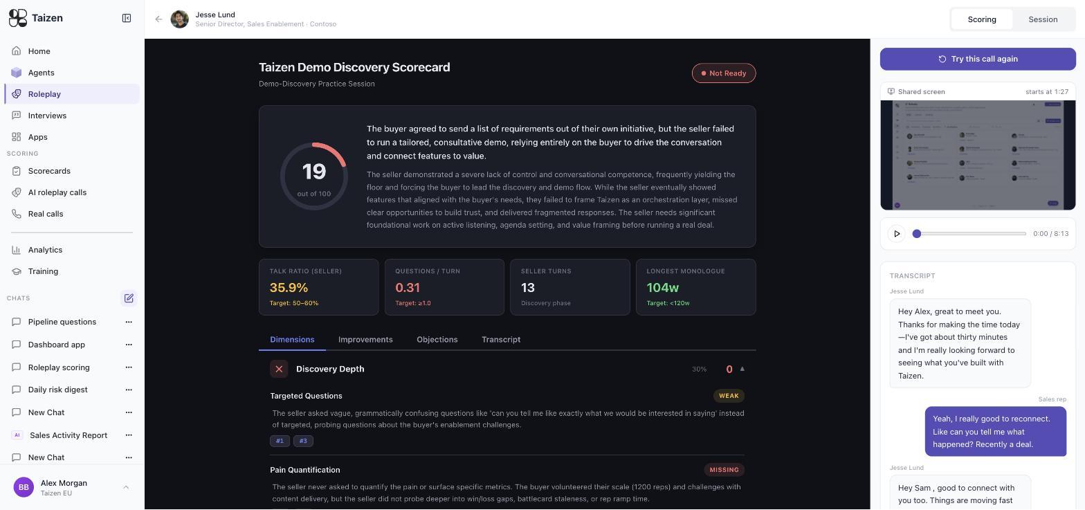Open the Sales Activity Report chat
Image resolution: width=1085 pixels, height=510 pixels.
click(x=69, y=435)
